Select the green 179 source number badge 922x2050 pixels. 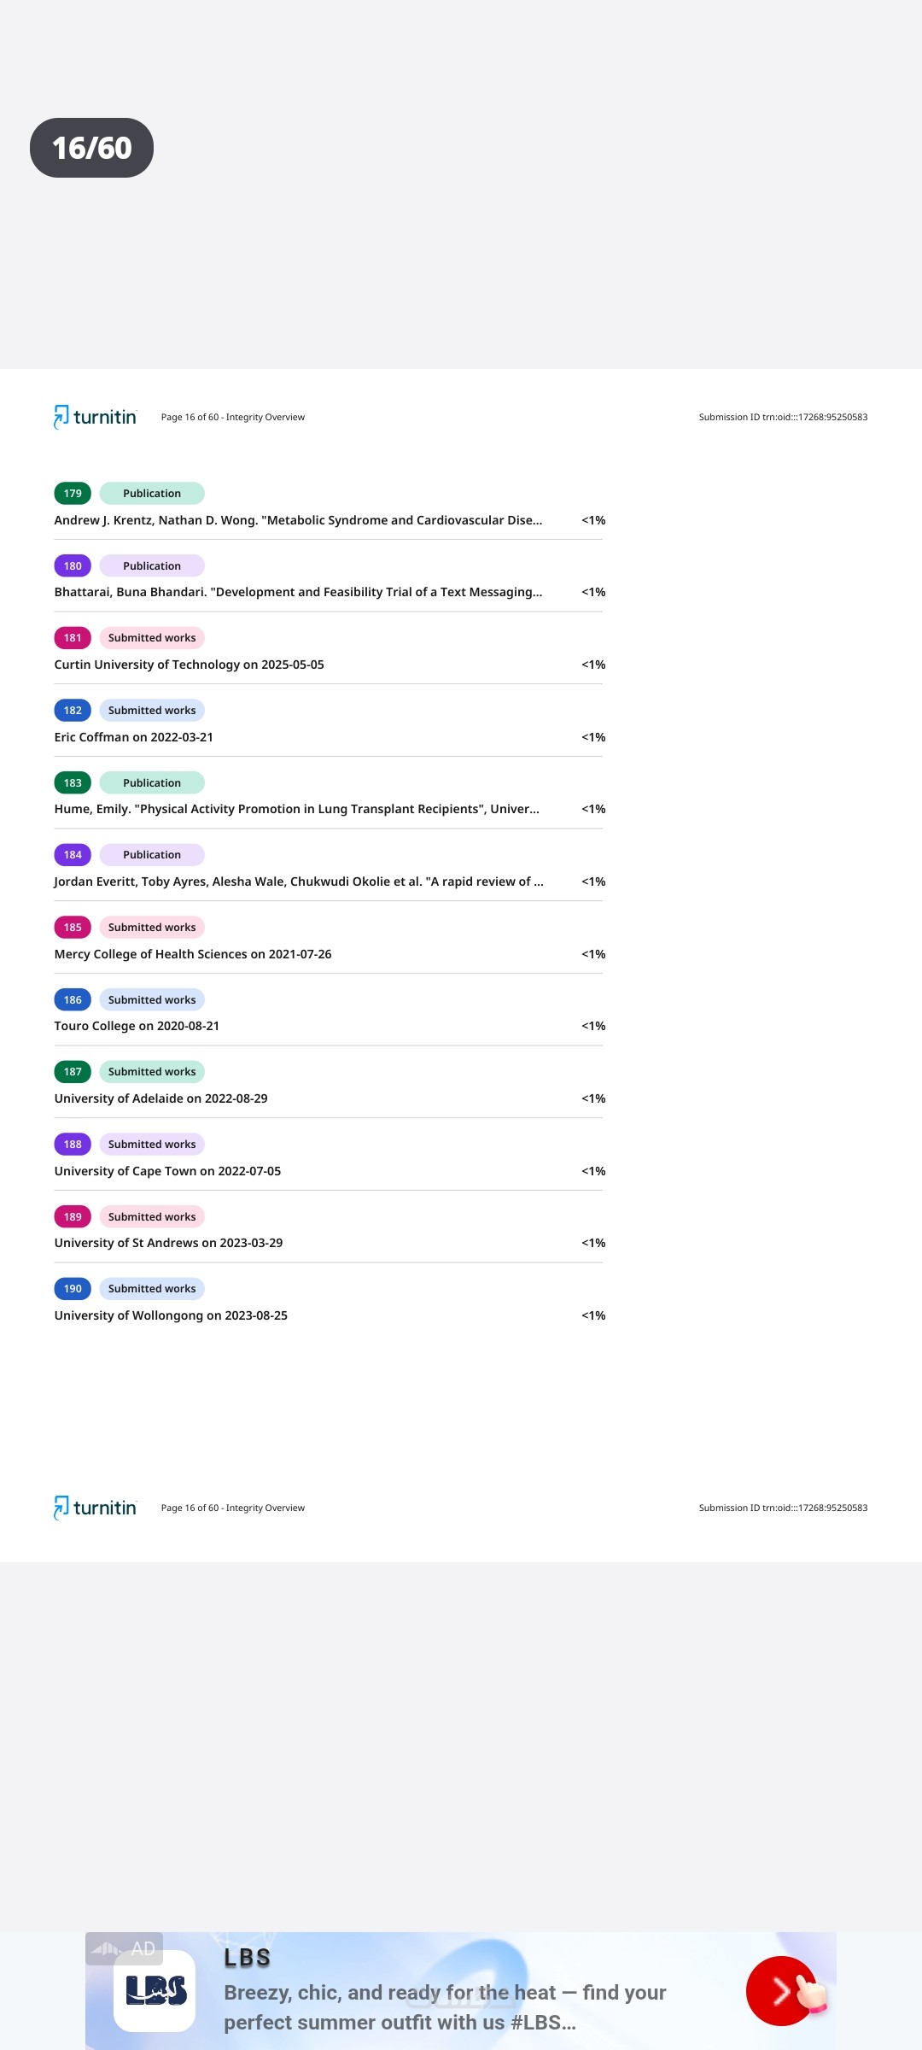click(73, 494)
